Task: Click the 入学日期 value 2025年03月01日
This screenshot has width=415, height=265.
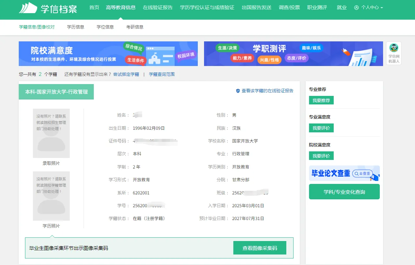Action: click(x=248, y=206)
